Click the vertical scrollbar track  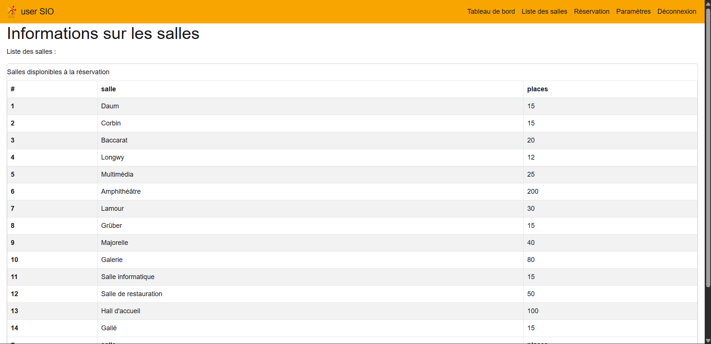coord(708,223)
